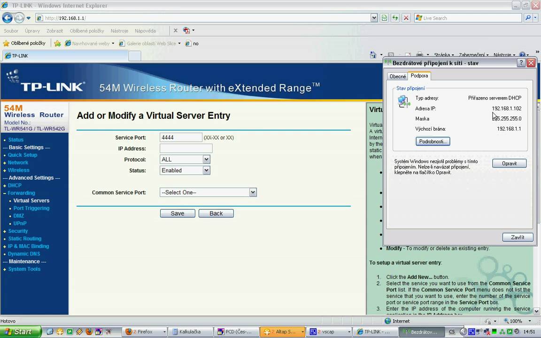Screen dimensions: 541x338
Task: Expand DHCP in the sidebar
Action: point(15,185)
